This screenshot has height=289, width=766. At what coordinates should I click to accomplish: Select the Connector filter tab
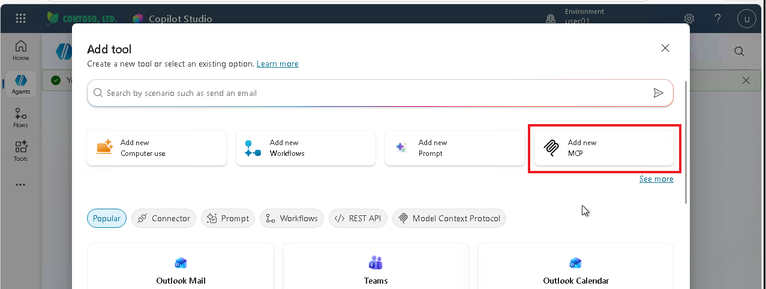(164, 218)
